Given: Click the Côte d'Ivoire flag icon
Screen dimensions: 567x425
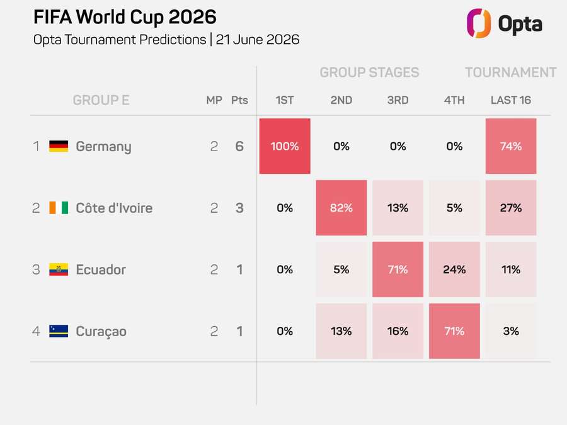Looking at the screenshot, I should tap(59, 208).
